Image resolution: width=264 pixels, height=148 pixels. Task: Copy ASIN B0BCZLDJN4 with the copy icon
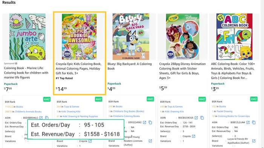(x=254, y=122)
